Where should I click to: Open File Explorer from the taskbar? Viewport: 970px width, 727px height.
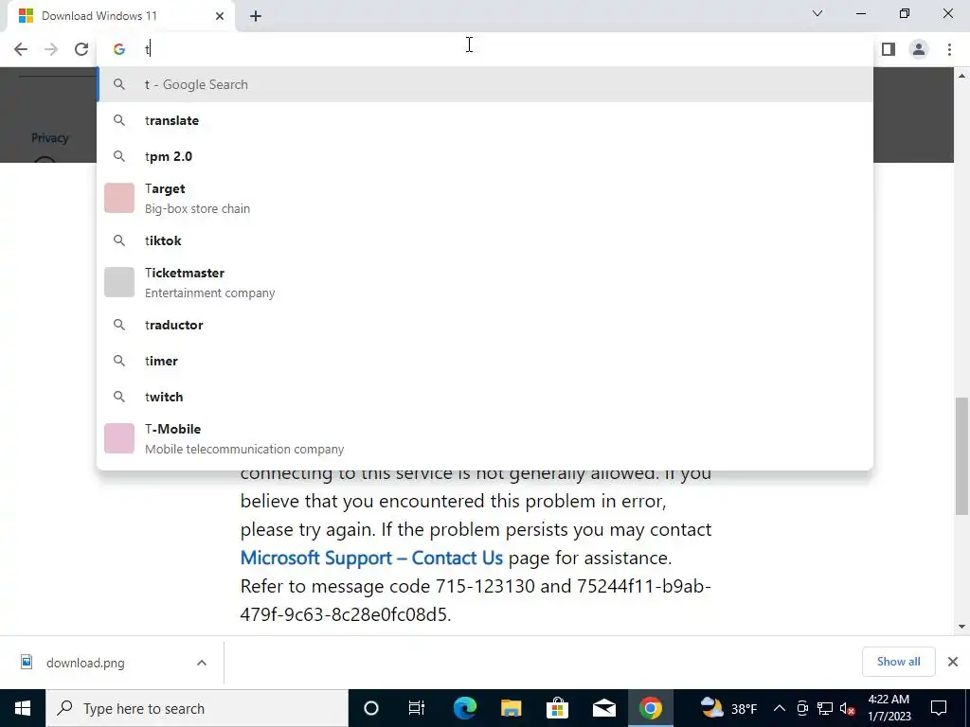point(511,708)
